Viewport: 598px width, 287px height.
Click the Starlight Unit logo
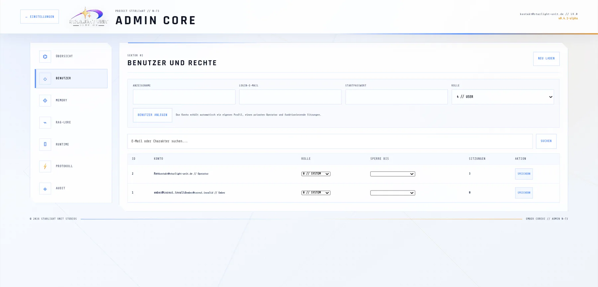(x=88, y=17)
